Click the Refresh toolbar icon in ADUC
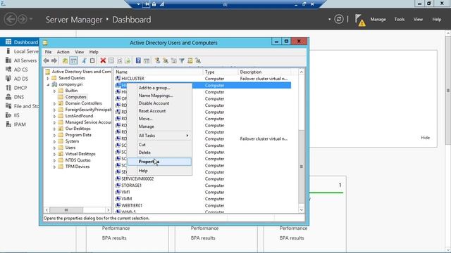The height and width of the screenshot is (253, 451). (119, 60)
